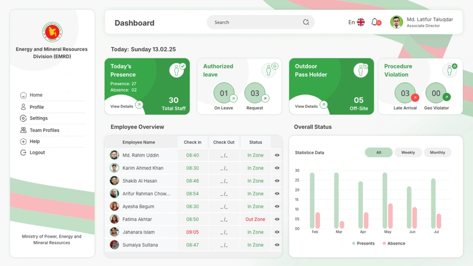Click the Home icon in sidebar

[x=23, y=95]
